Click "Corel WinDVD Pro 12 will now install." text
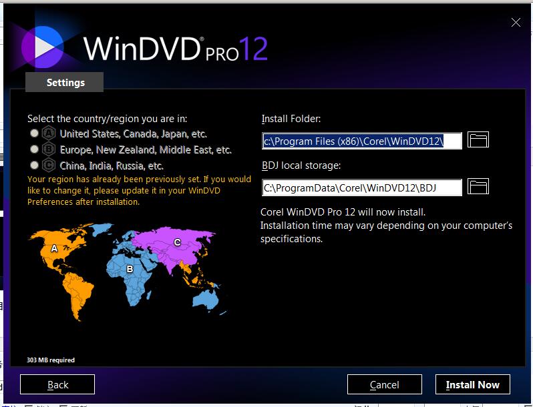 343,212
